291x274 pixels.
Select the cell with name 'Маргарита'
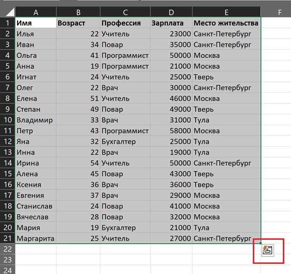click(36, 238)
